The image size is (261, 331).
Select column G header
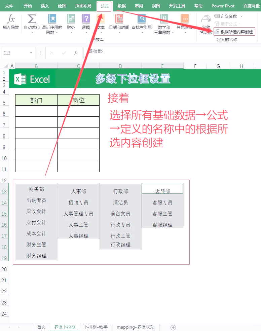coord(218,66)
